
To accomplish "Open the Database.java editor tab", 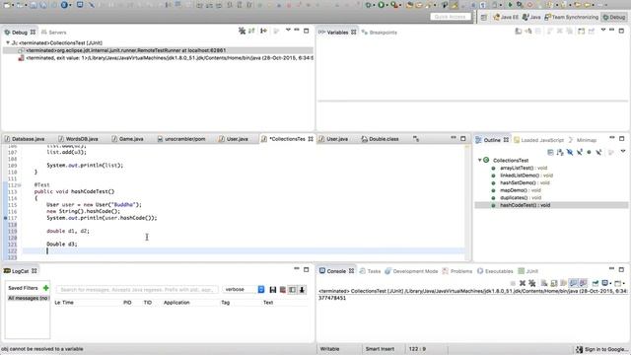I will pyautogui.click(x=25, y=139).
